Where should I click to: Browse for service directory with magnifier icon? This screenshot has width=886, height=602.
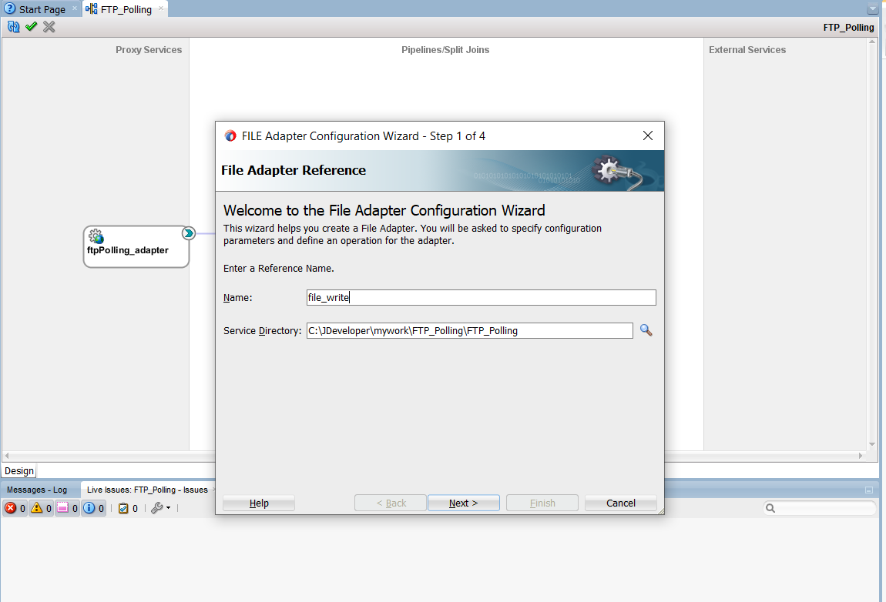(646, 330)
